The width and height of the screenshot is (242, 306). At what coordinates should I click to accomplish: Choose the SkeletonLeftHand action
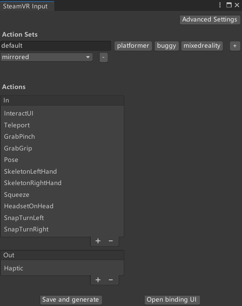(x=30, y=171)
